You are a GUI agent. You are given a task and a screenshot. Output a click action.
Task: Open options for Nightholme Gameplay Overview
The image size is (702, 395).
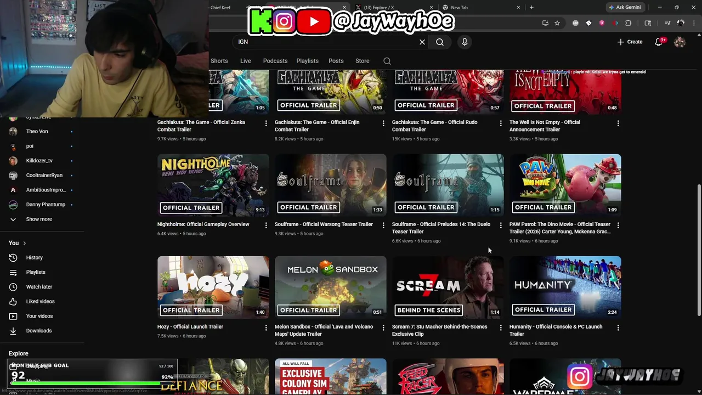click(266, 225)
